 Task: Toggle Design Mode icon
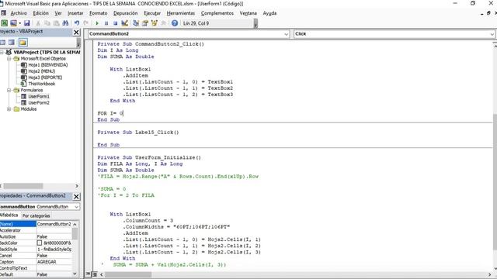[124, 23]
